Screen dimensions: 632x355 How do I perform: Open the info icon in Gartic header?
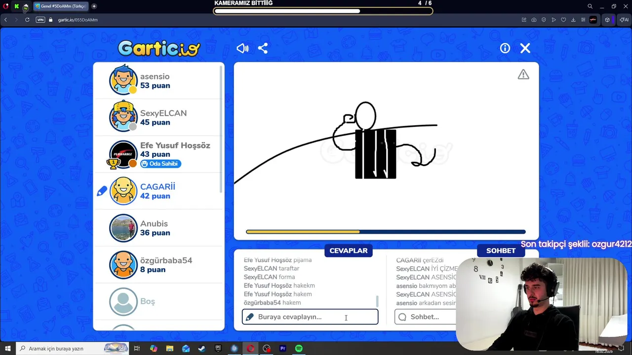pyautogui.click(x=505, y=48)
